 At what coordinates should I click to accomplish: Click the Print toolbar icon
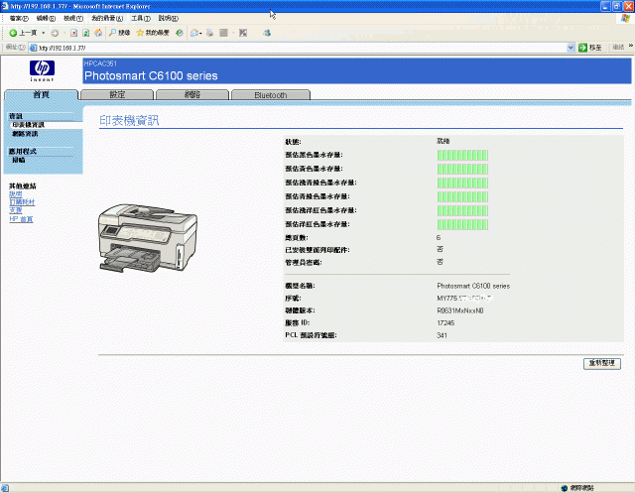click(209, 33)
